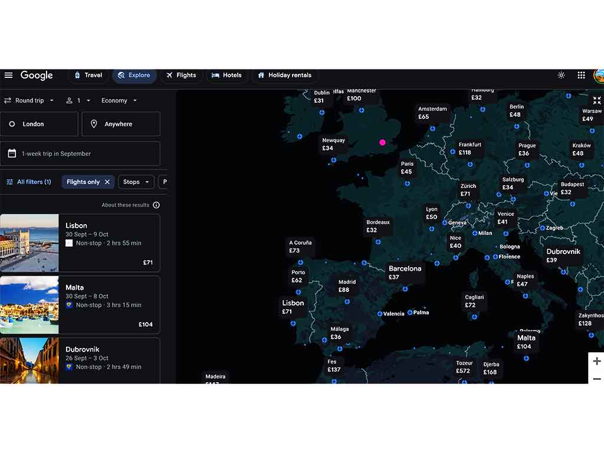604x453 pixels.
Task: Click the Frankfurt £118 map label
Action: click(x=470, y=149)
